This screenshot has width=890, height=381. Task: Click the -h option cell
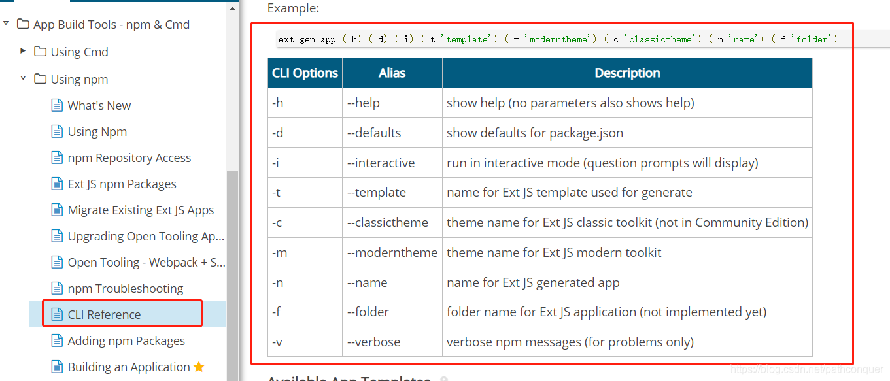305,103
